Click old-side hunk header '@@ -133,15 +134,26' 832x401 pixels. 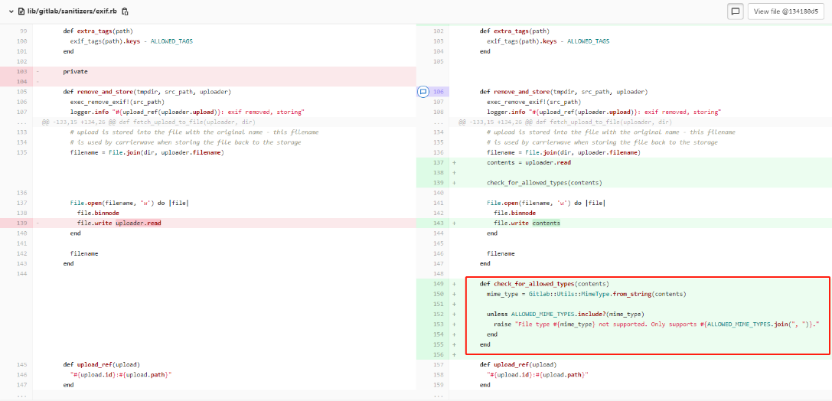[148, 122]
